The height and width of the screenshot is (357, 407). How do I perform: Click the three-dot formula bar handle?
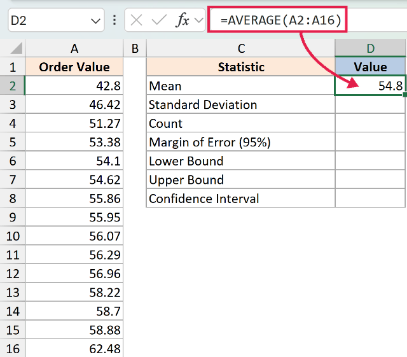tap(114, 20)
